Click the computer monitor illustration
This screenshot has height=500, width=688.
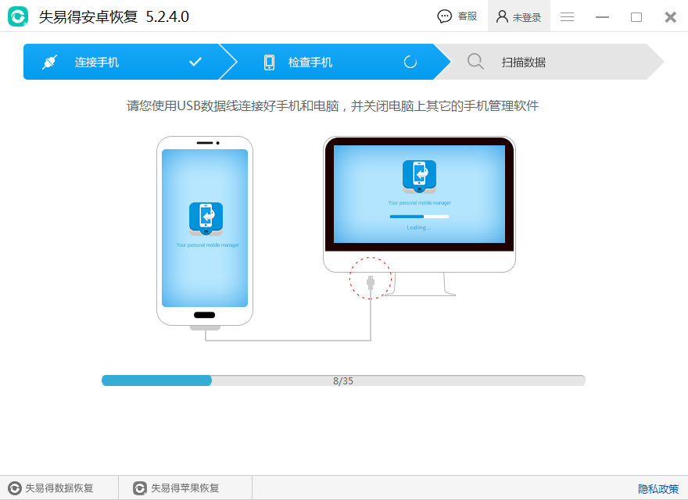420,216
